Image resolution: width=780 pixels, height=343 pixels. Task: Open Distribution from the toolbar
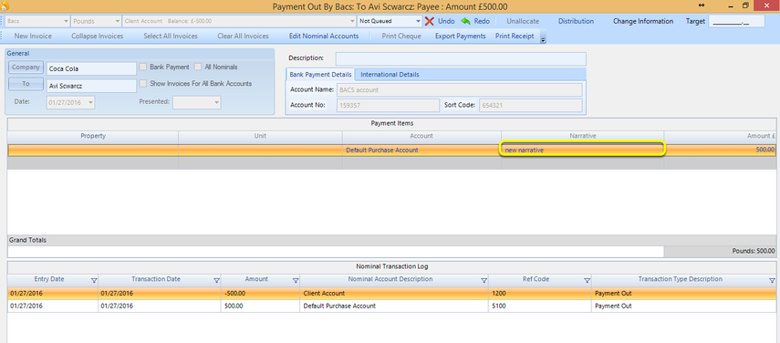point(576,21)
